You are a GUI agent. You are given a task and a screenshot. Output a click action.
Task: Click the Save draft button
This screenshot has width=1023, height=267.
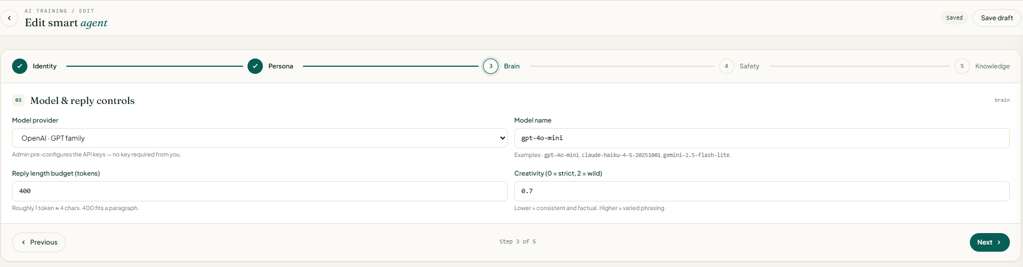[997, 18]
